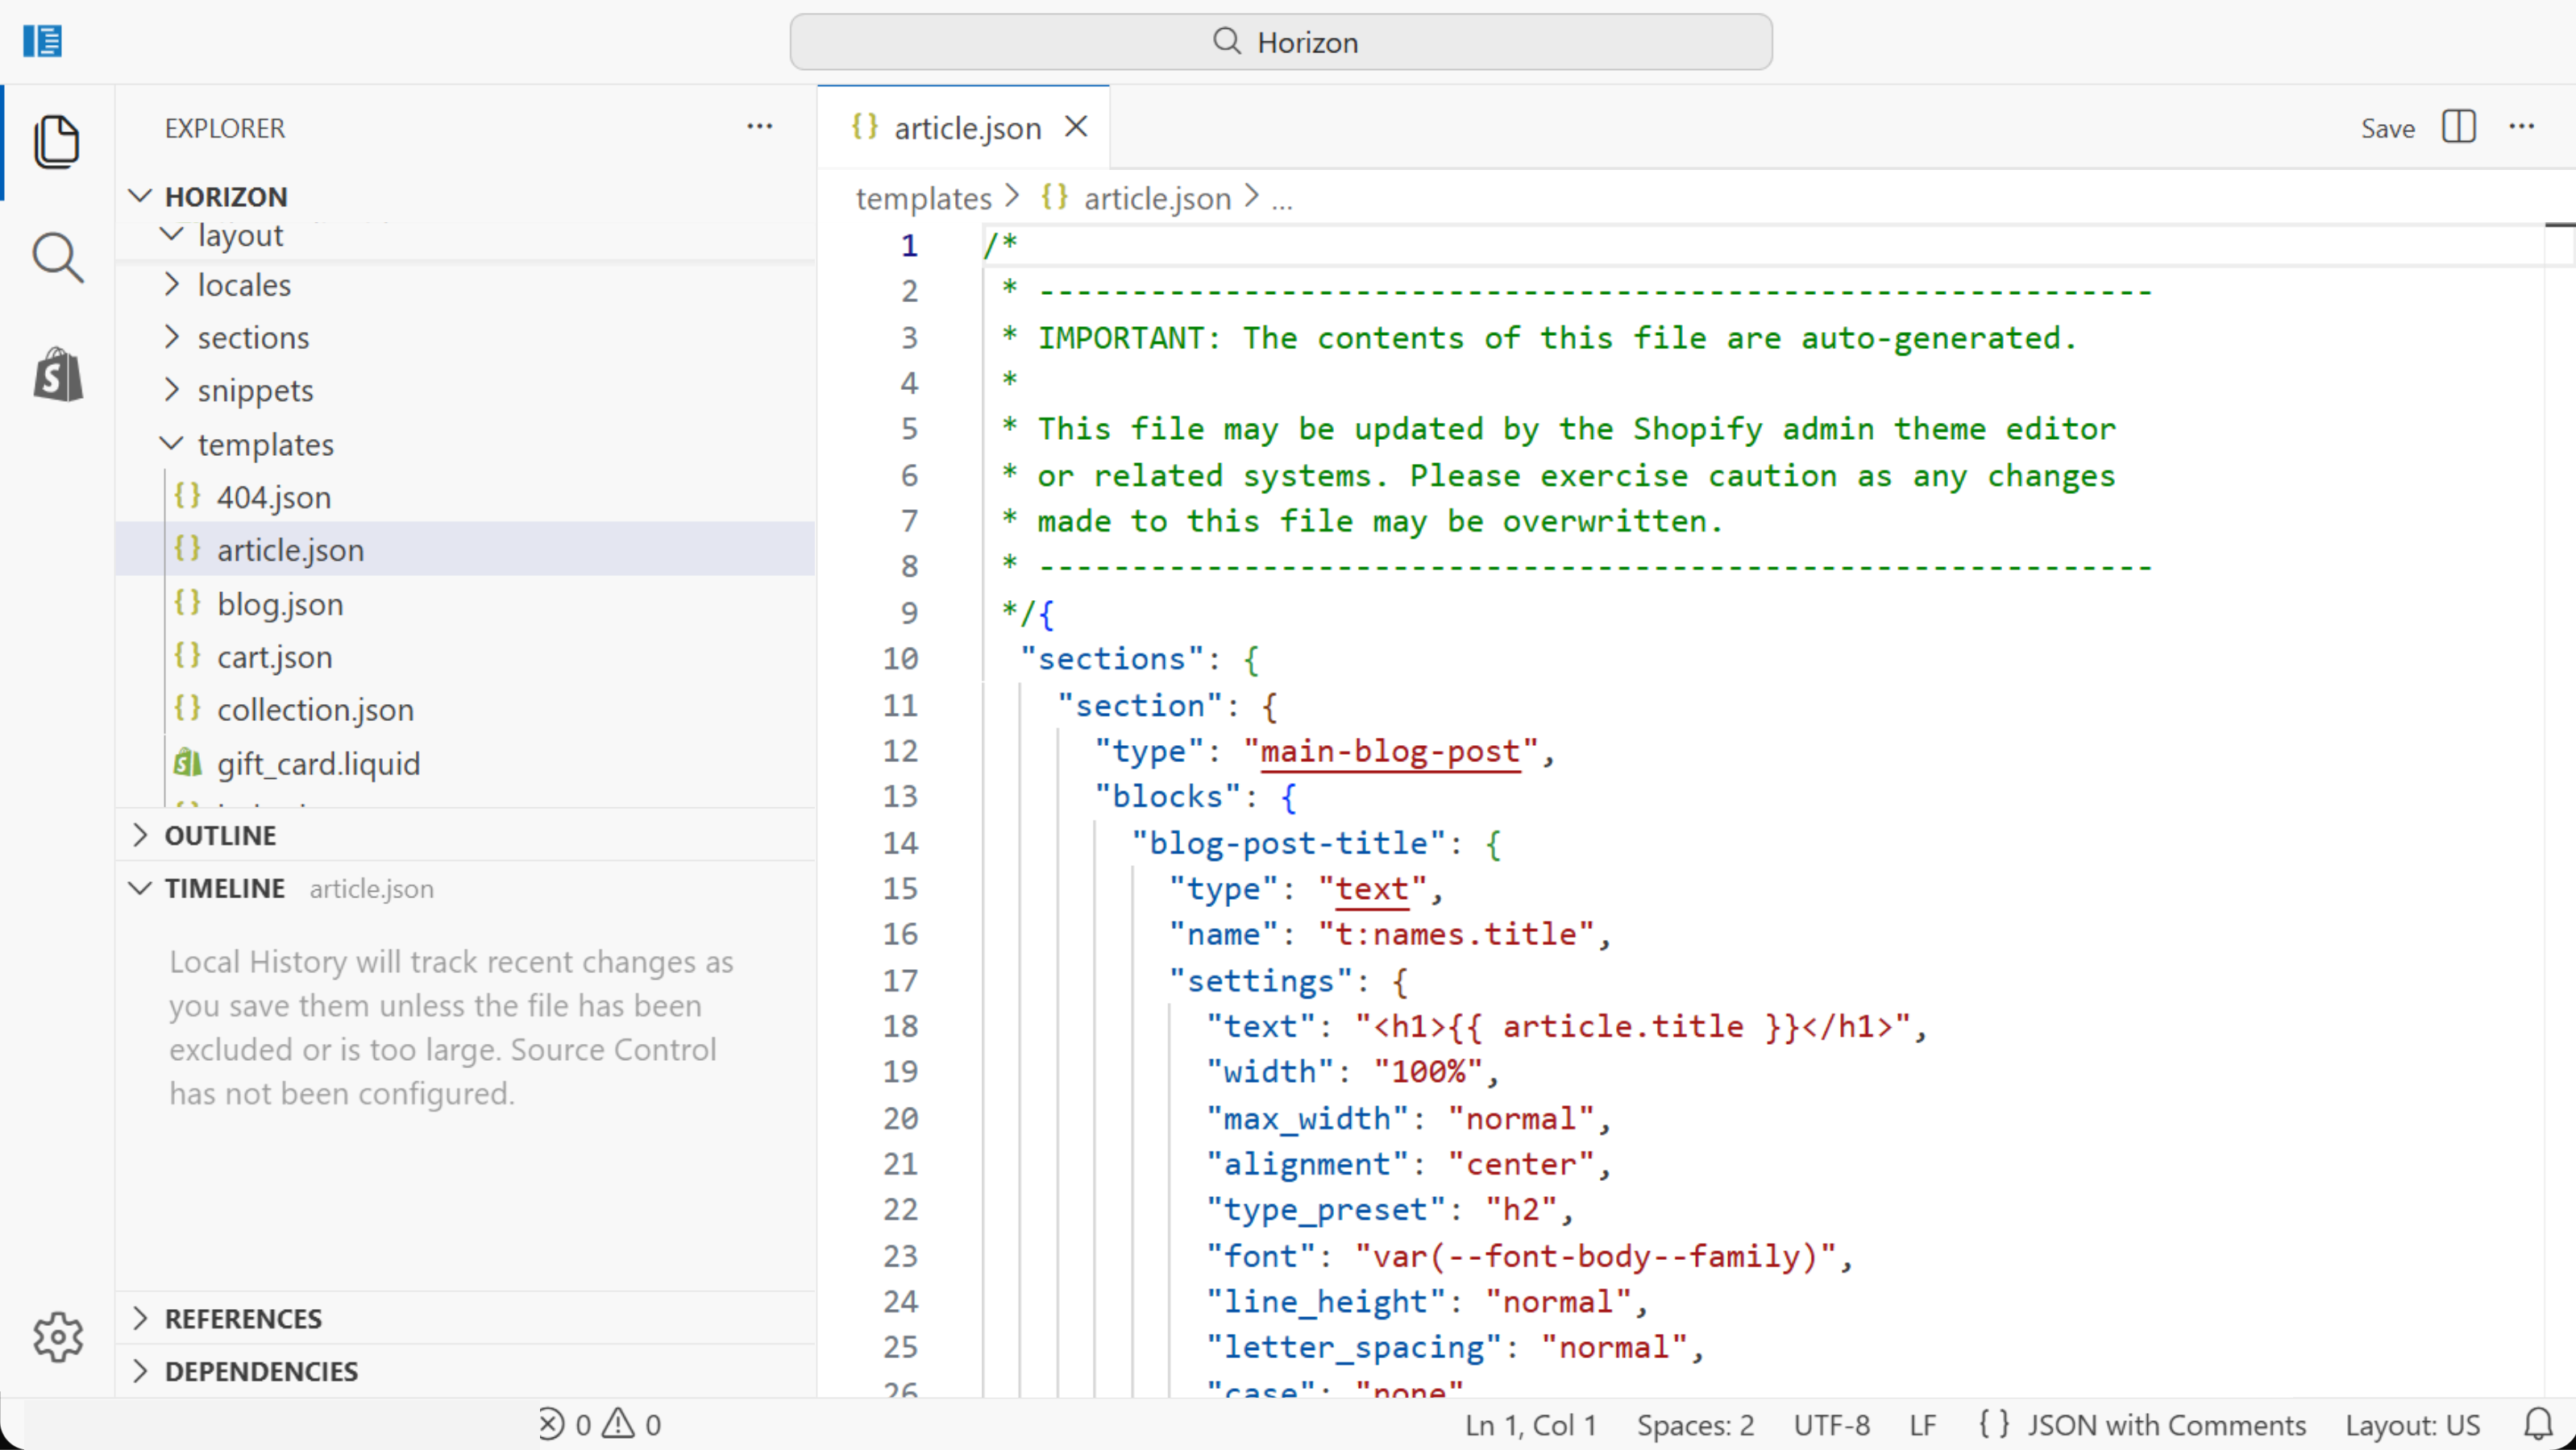The image size is (2576, 1450).
Task: Click the braces icon in breadcrumb
Action: [1055, 197]
